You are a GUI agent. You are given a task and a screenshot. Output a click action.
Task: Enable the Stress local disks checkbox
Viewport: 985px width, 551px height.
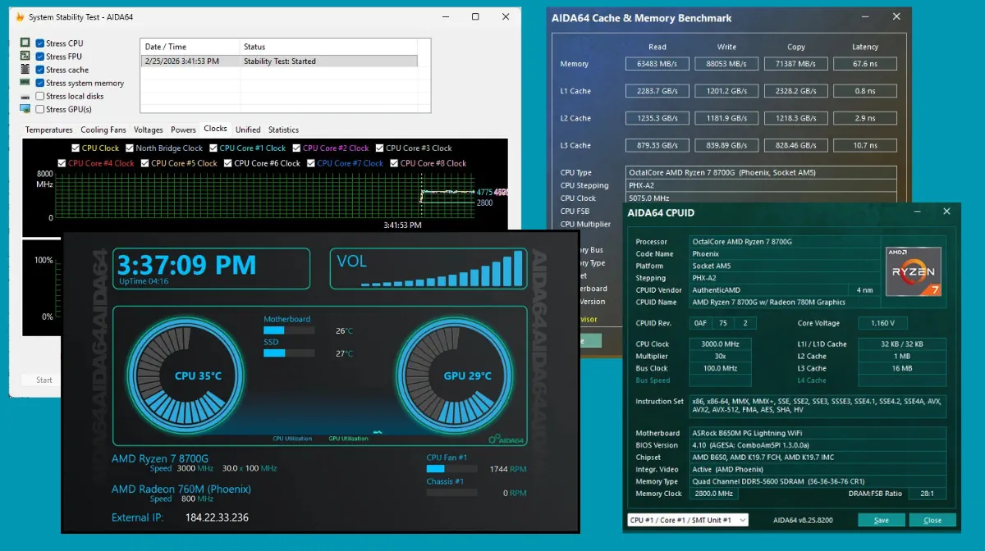click(39, 96)
